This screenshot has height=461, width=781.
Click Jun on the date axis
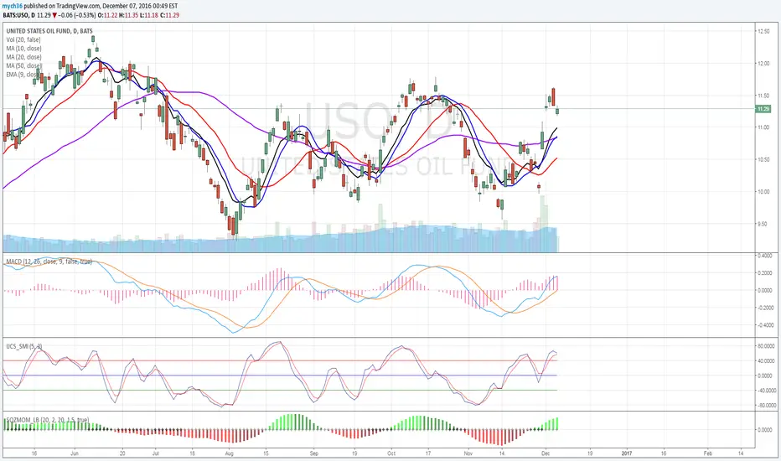pyautogui.click(x=75, y=453)
